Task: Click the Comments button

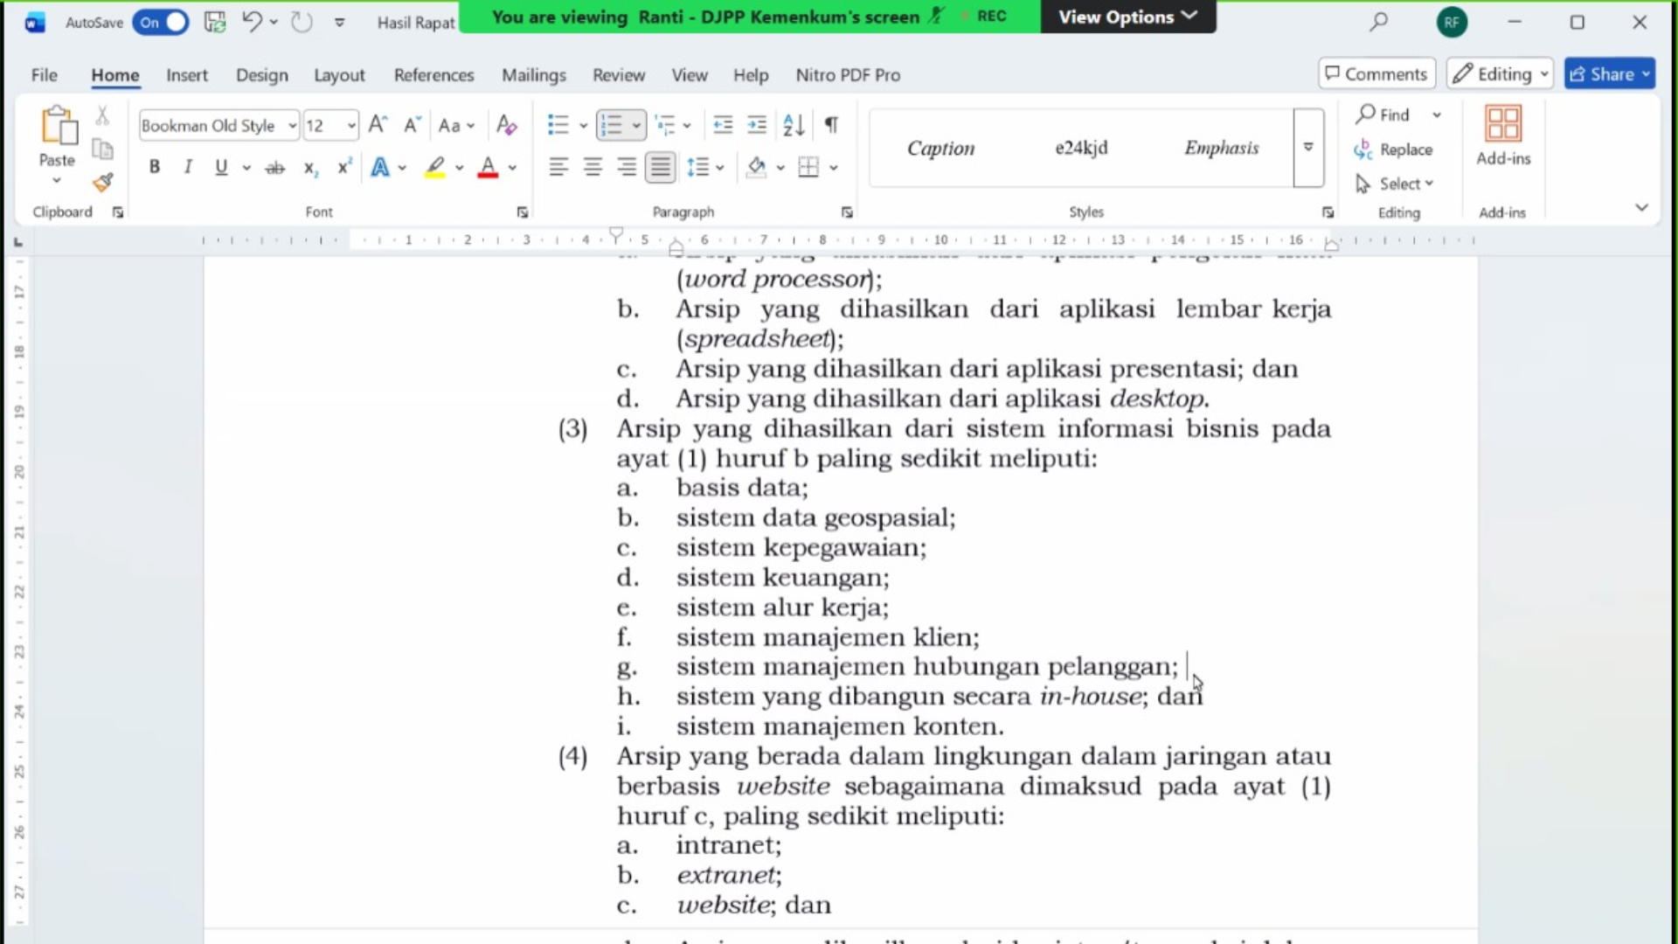Action: (x=1376, y=74)
